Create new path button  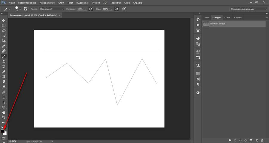(x=257, y=140)
